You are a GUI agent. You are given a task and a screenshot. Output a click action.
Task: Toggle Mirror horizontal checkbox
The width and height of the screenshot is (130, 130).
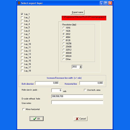point(23,109)
